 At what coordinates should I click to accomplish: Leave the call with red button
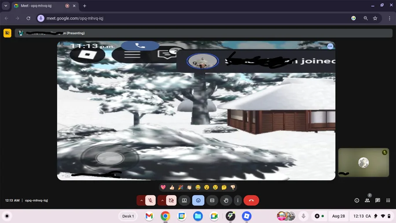(251, 201)
